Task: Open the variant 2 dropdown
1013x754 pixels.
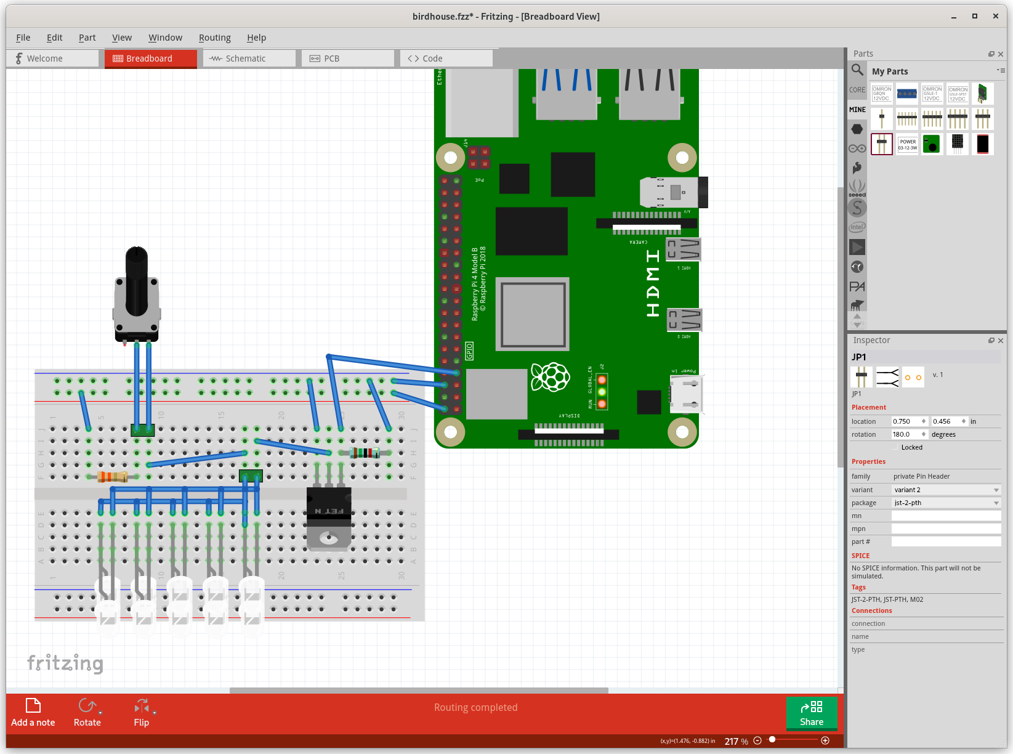Action: (x=946, y=489)
